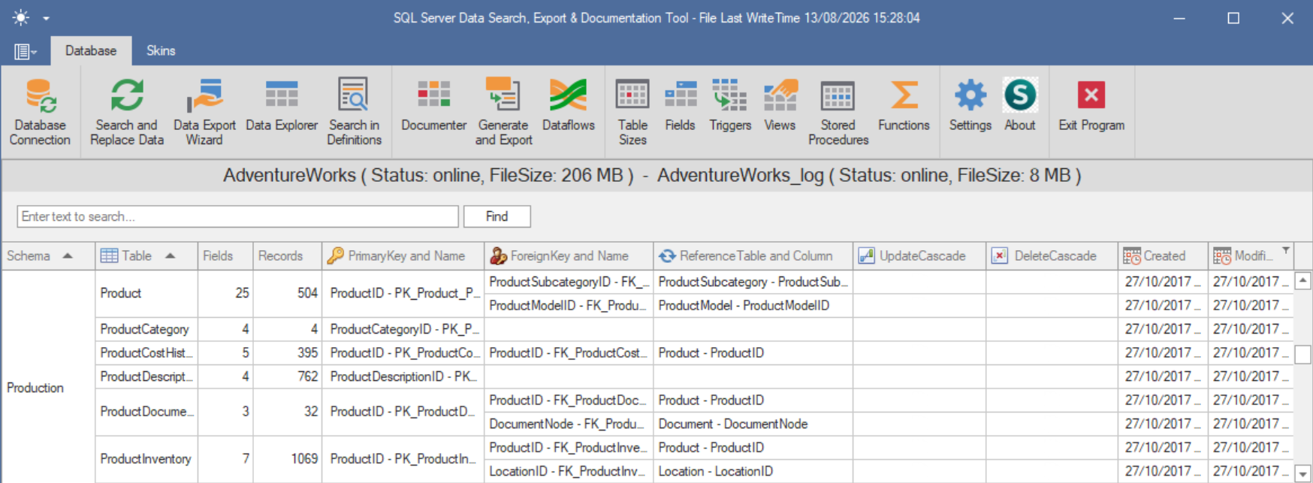Select the Product table cell
Image resolution: width=1313 pixels, height=483 pixels.
146,294
